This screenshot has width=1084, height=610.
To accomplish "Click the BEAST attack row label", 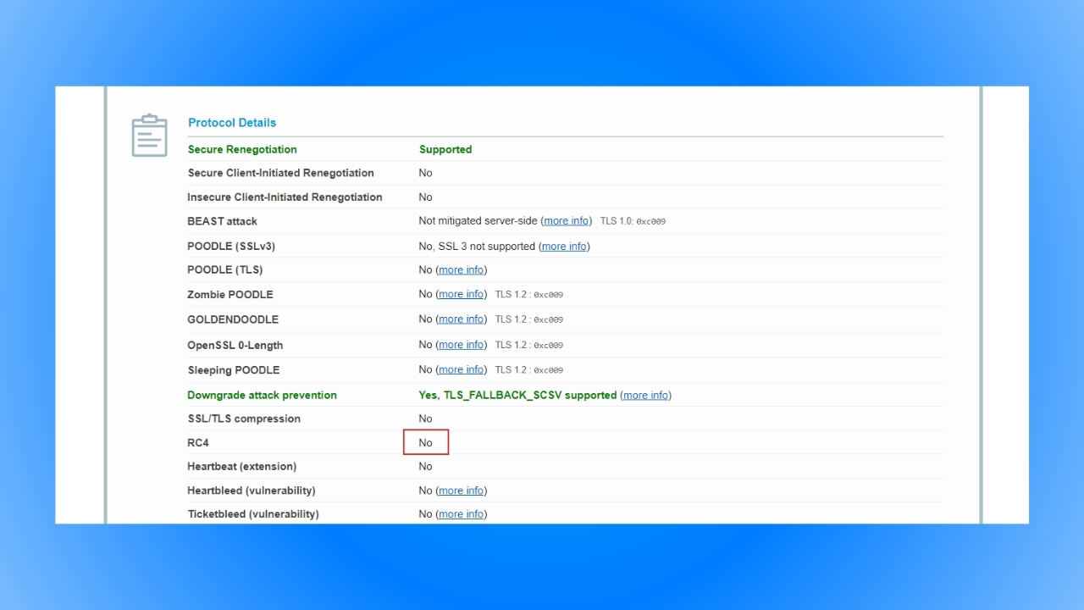I will coord(222,221).
